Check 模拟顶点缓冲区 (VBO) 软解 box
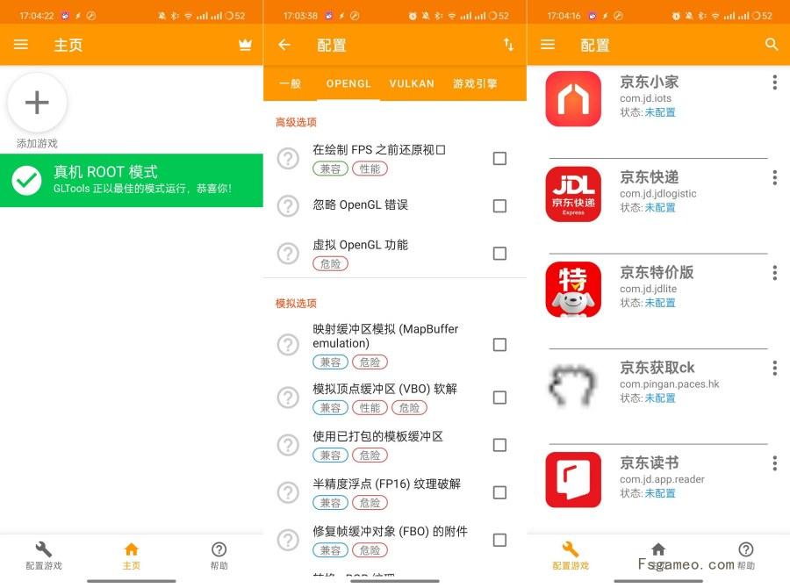Viewport: 790px width, 588px height. (499, 398)
